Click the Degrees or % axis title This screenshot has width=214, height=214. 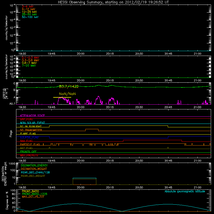pyautogui.click(x=7, y=200)
